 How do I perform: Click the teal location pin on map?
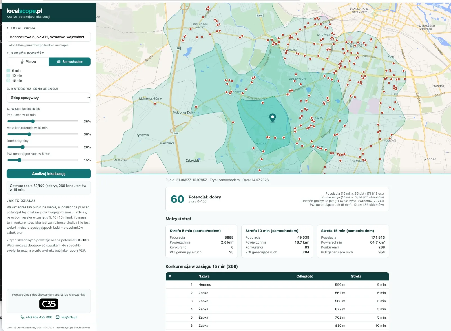(x=272, y=118)
